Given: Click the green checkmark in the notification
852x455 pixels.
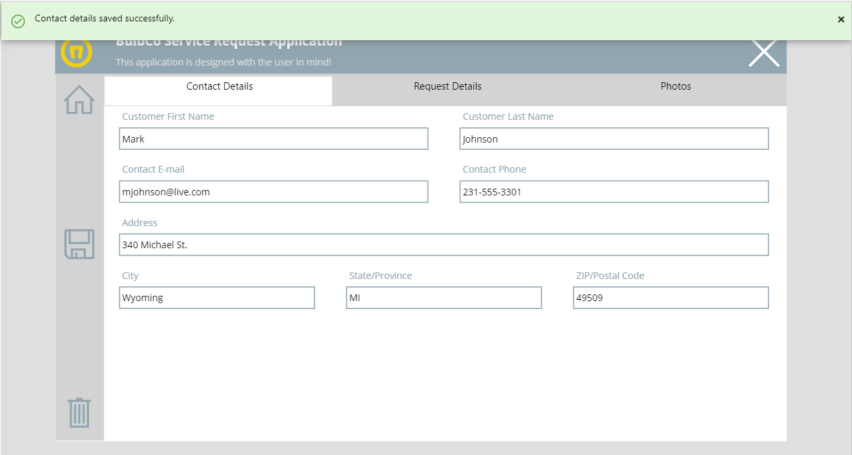Looking at the screenshot, I should (17, 19).
